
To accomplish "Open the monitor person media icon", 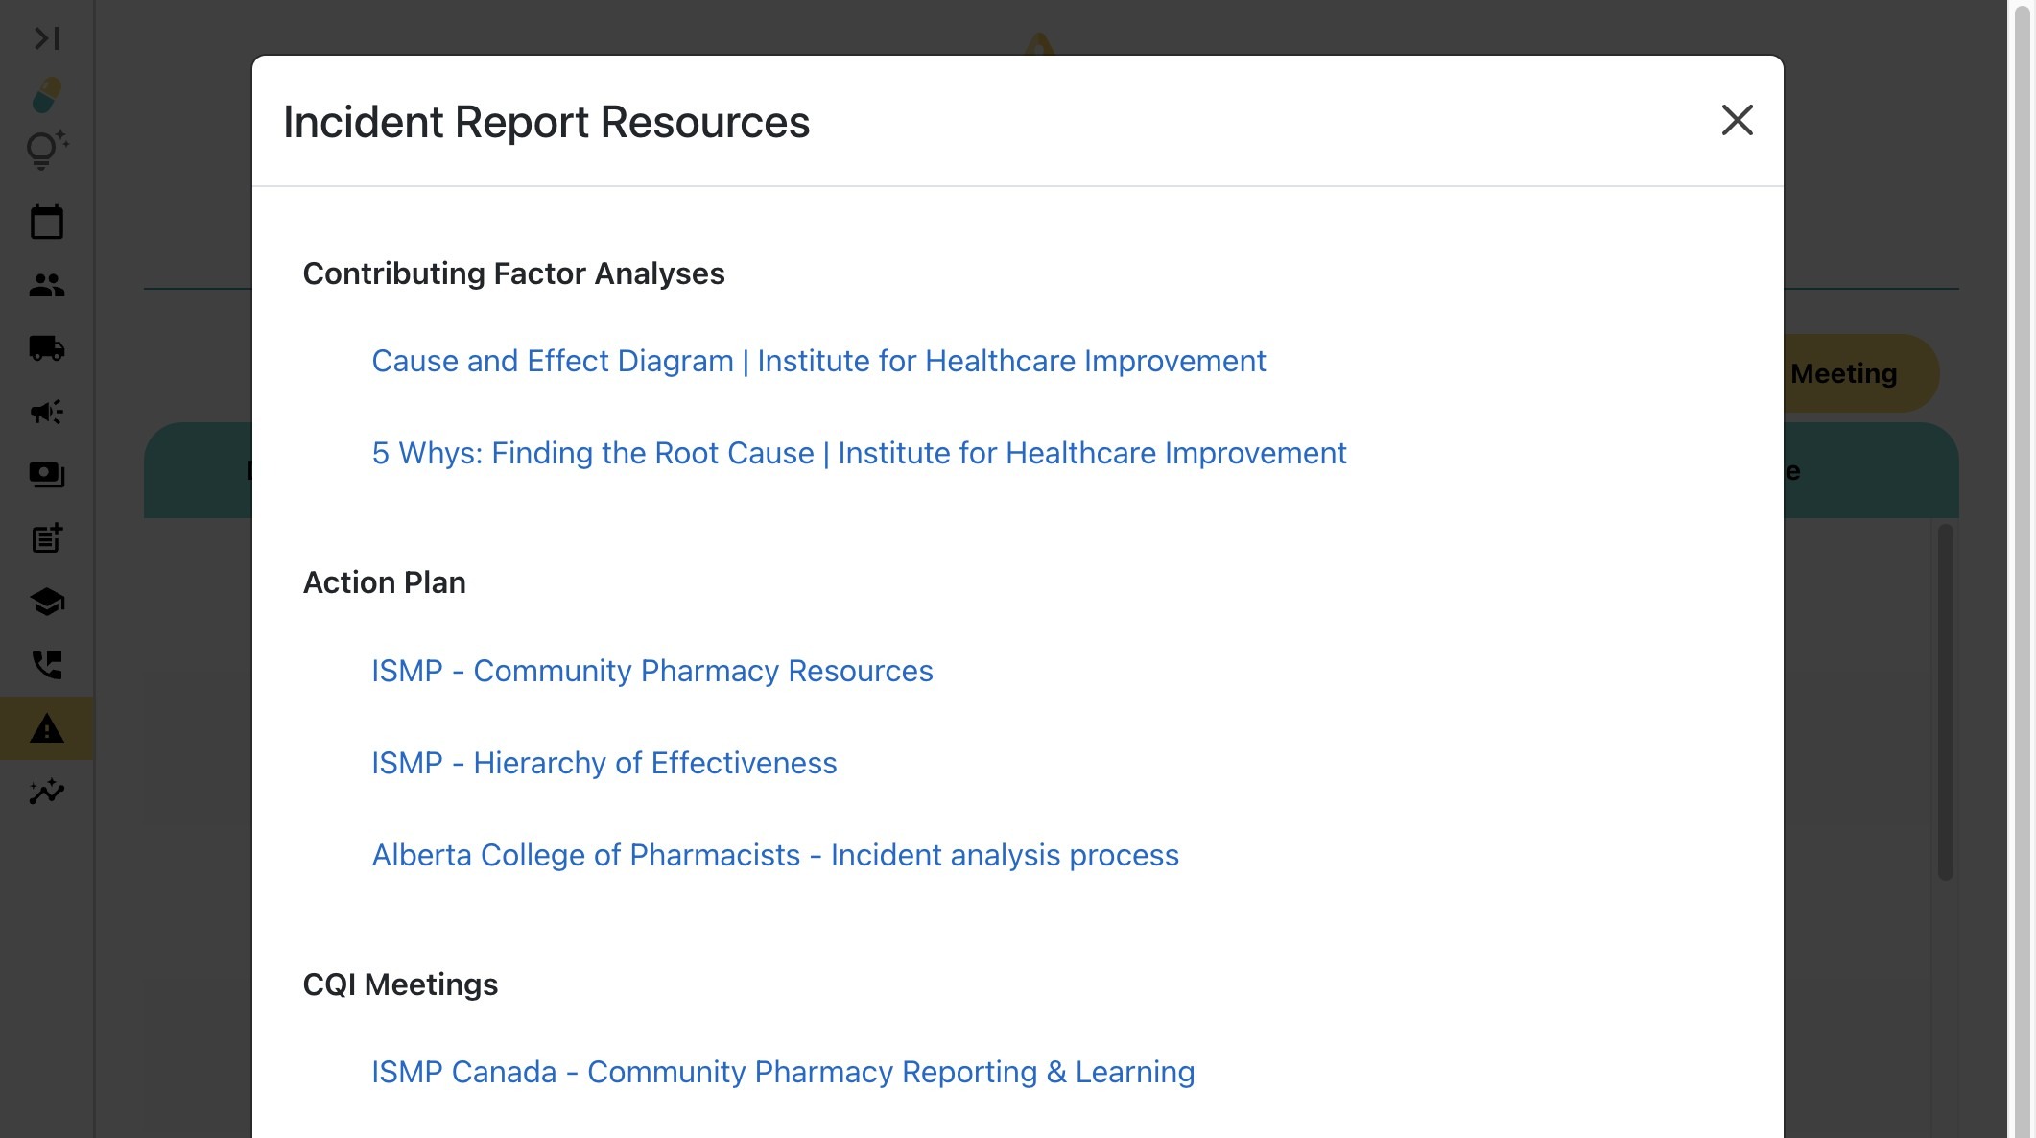I will tap(46, 475).
